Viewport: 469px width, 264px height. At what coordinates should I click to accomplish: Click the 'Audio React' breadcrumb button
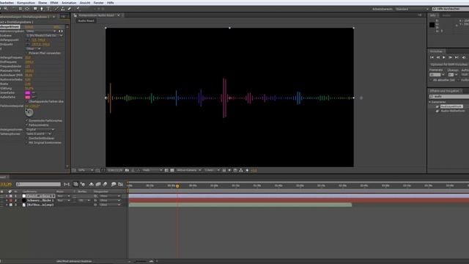(x=86, y=21)
